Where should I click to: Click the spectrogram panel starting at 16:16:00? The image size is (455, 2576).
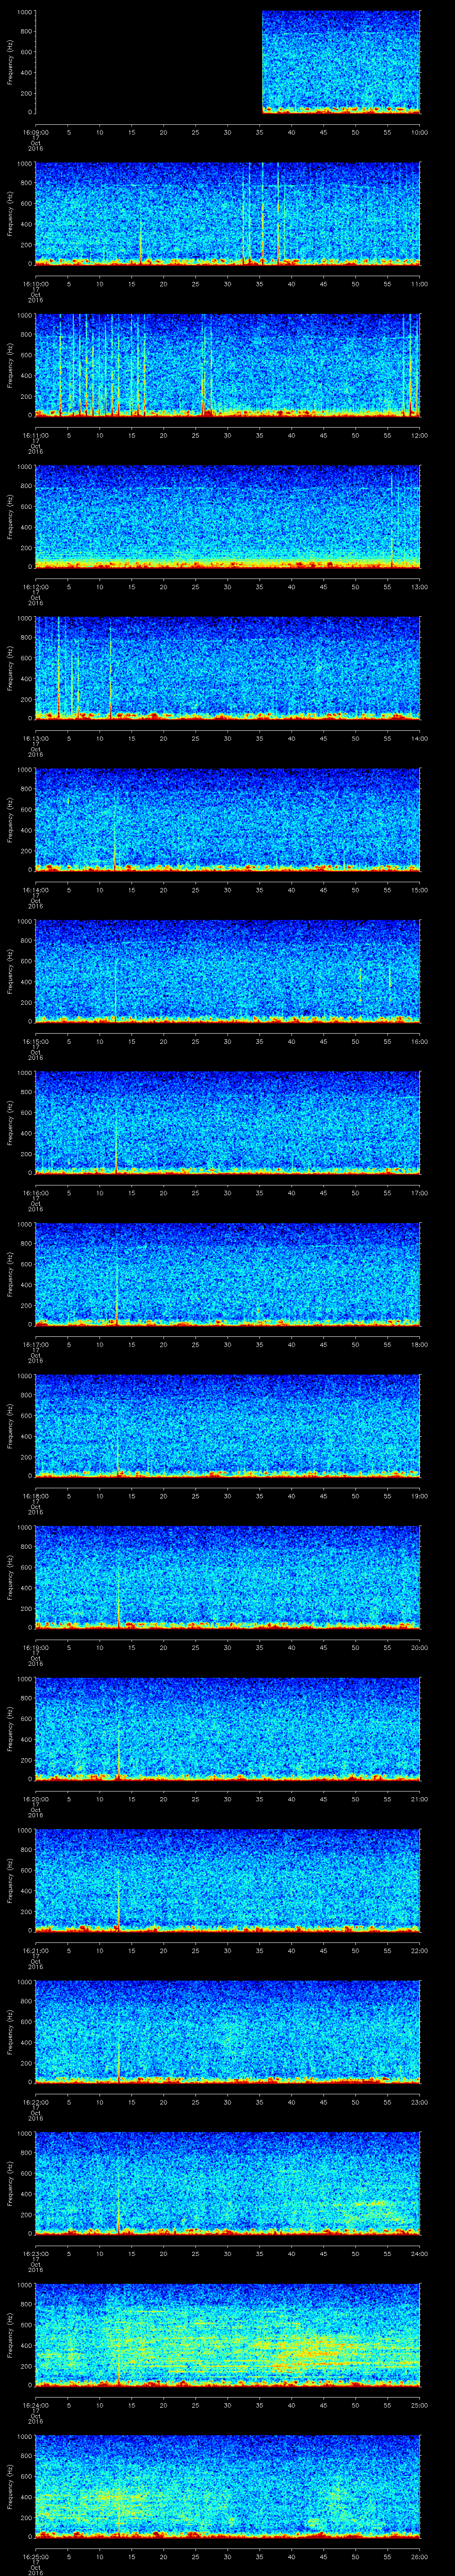pos(228,1123)
